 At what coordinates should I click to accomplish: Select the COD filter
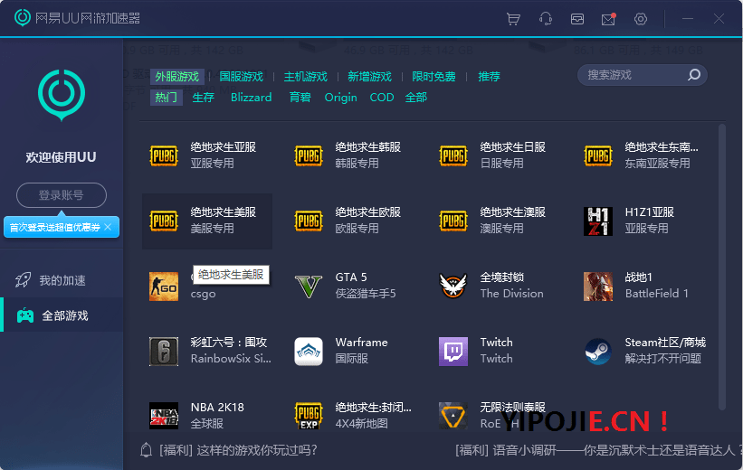[x=382, y=98]
